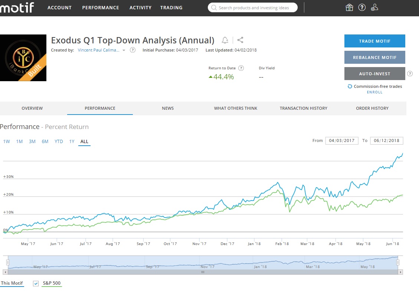Click the left handle of range selector
This screenshot has height=291, width=419.
[8, 263]
